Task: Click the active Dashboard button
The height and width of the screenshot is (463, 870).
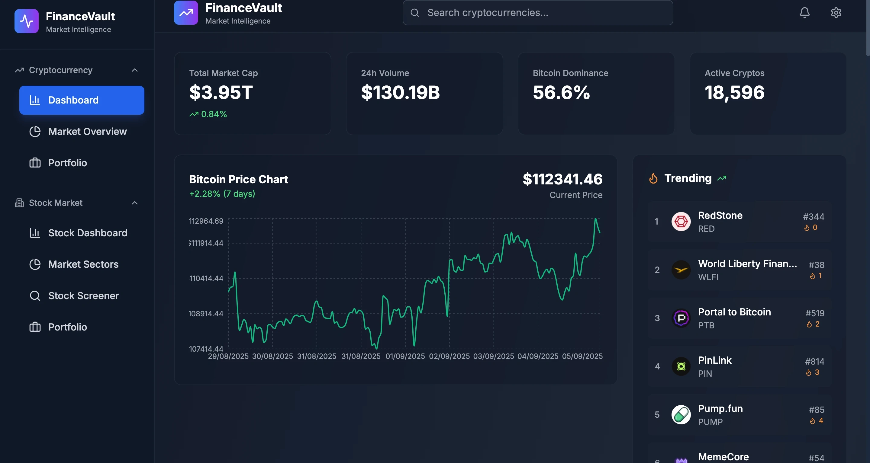Action: click(x=82, y=100)
